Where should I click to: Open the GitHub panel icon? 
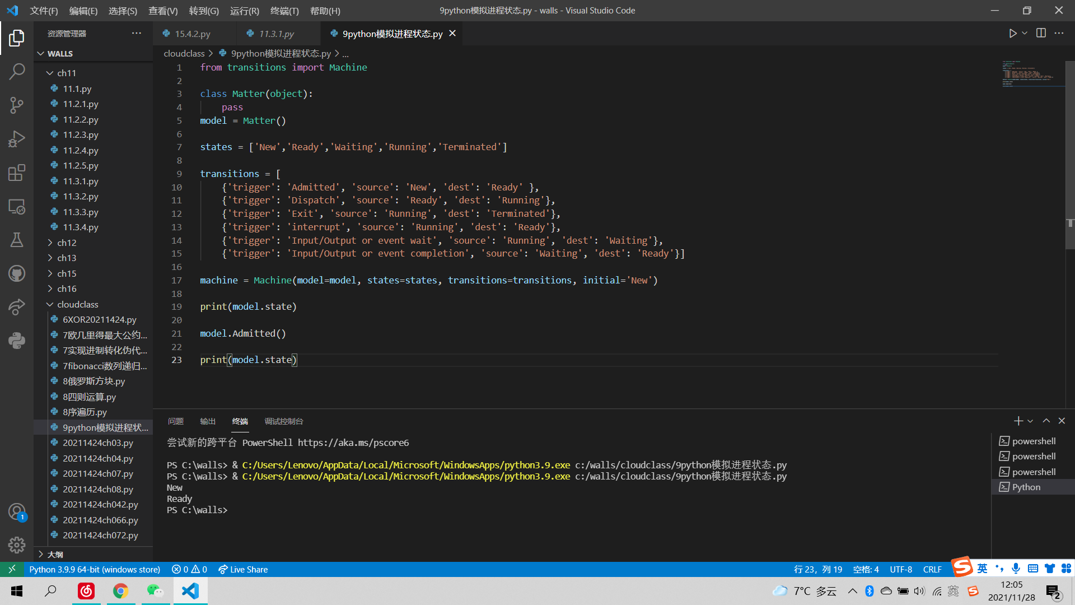tap(17, 273)
